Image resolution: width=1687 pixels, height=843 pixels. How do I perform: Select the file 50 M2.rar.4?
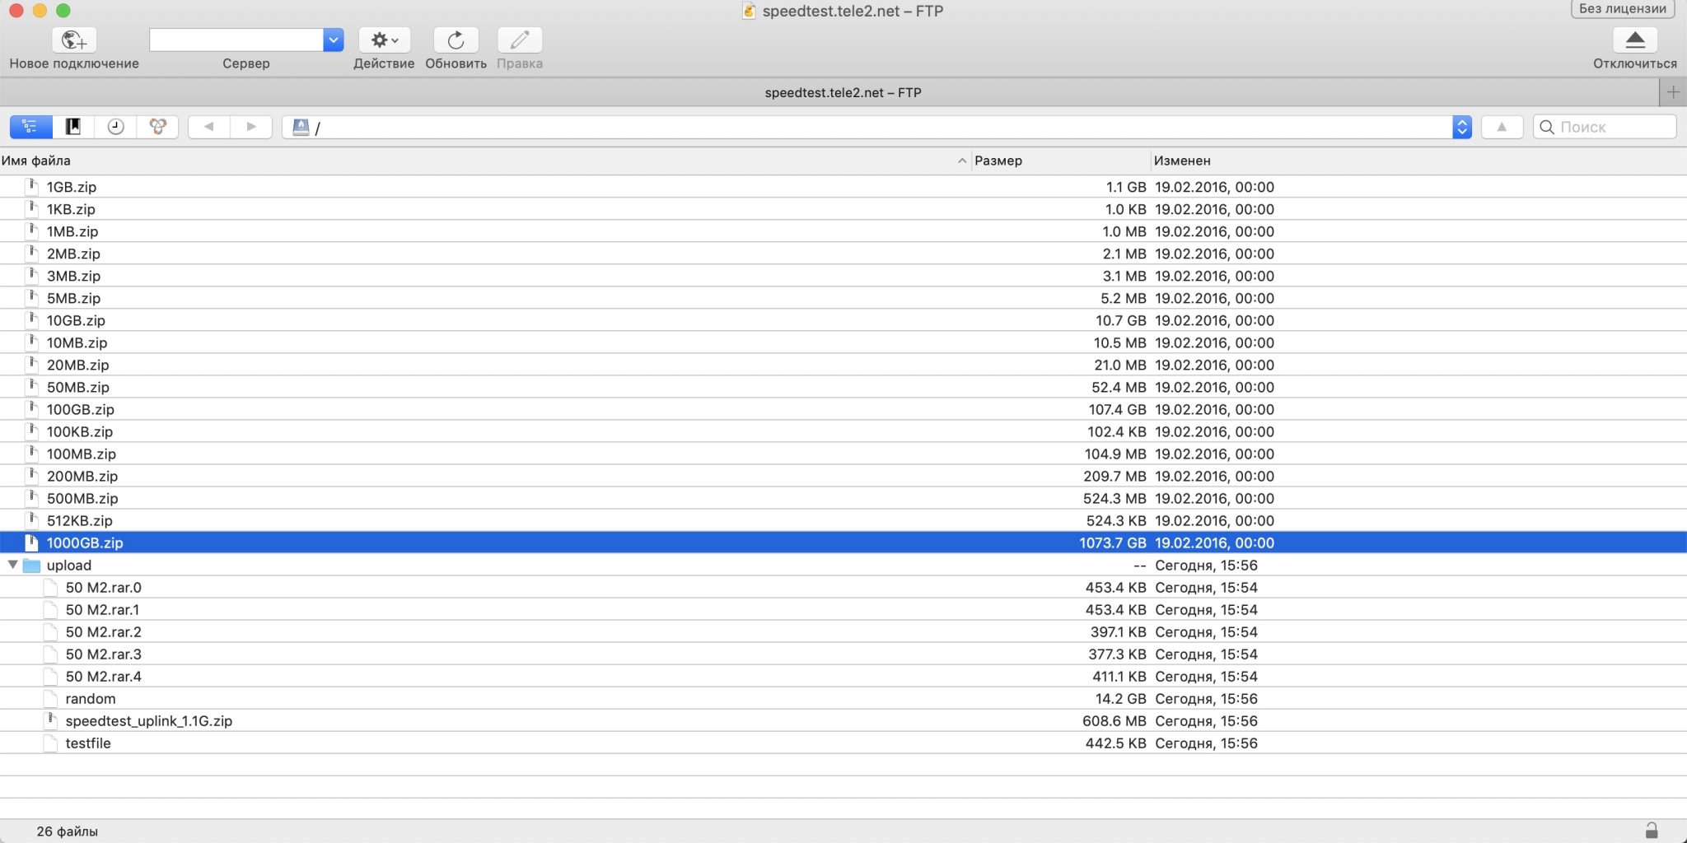(843, 676)
